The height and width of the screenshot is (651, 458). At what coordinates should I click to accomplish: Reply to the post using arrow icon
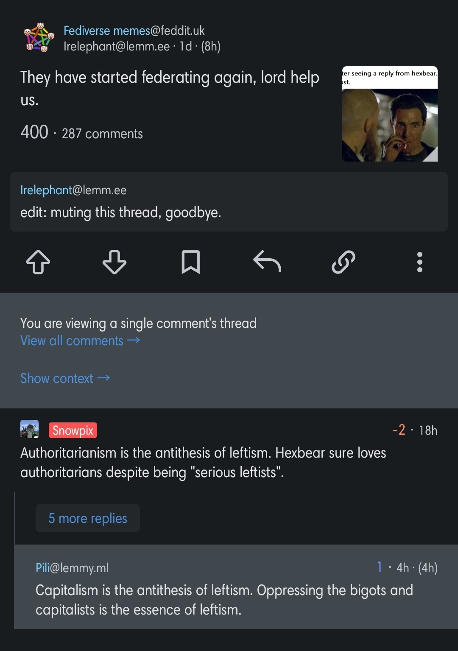pyautogui.click(x=267, y=261)
